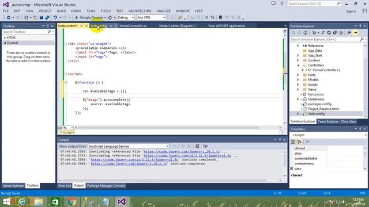
Task: Expand References node in Solution Explorer
Action: (298, 46)
